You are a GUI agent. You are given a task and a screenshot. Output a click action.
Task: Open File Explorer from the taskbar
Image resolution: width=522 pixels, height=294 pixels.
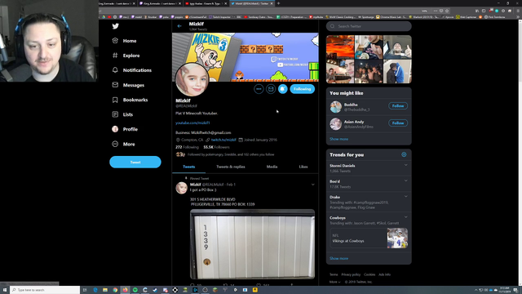coord(105,290)
